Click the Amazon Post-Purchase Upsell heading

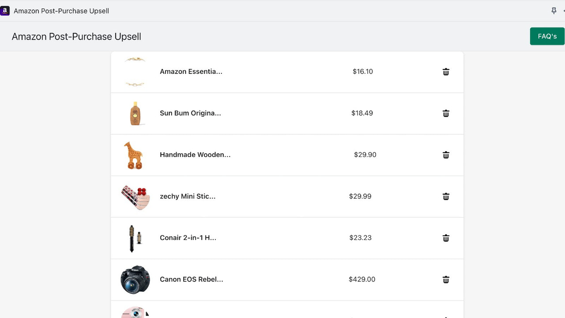76,36
